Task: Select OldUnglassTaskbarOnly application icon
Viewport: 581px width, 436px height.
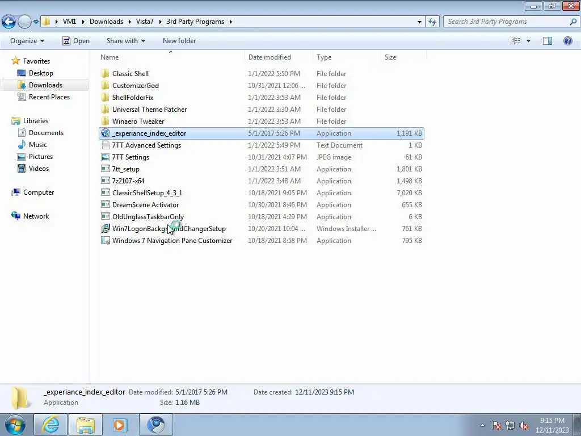Action: pyautogui.click(x=106, y=216)
